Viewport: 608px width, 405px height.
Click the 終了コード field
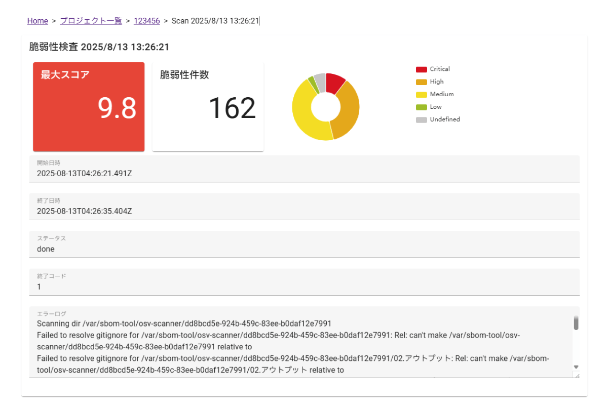coord(304,287)
